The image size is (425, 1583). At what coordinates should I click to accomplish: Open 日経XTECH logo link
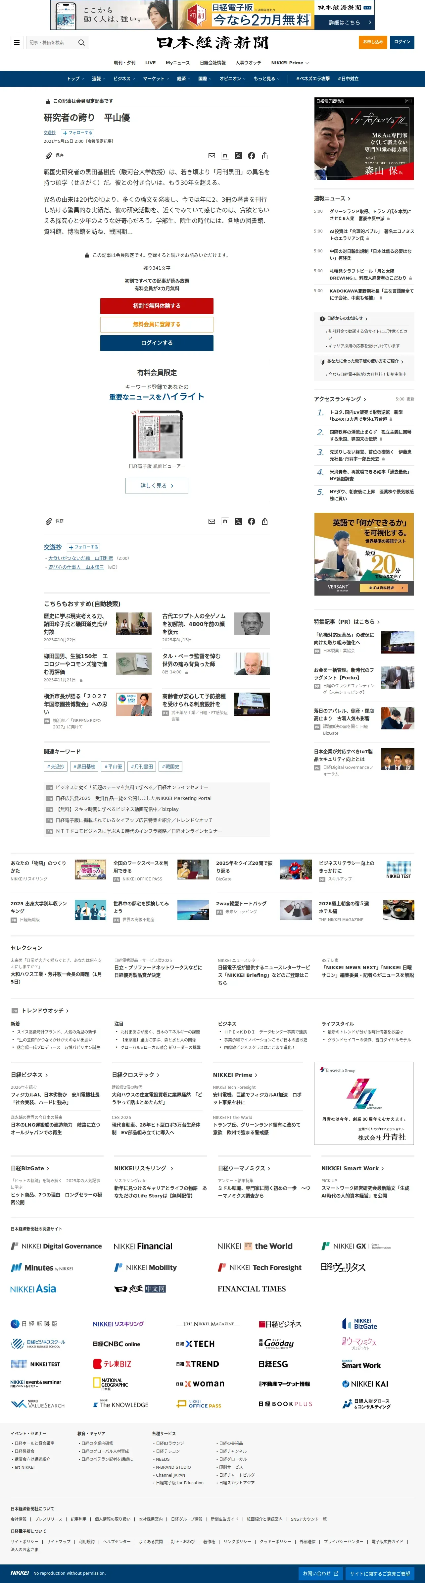pos(195,1344)
